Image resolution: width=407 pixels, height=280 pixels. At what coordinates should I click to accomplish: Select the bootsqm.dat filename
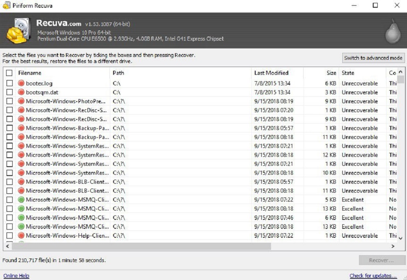[x=42, y=92]
